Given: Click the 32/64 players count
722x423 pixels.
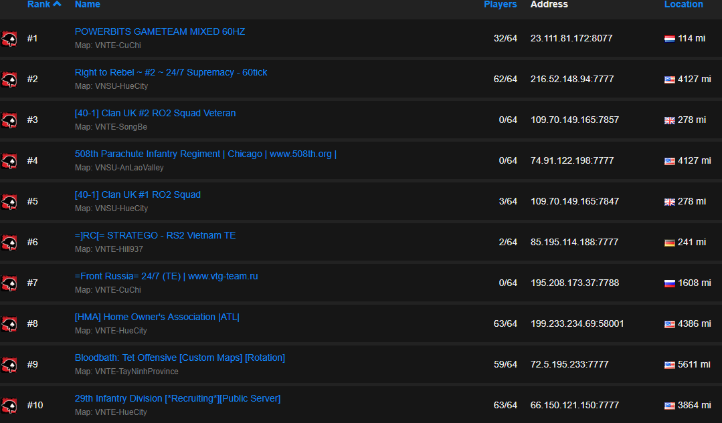Looking at the screenshot, I should coord(505,39).
